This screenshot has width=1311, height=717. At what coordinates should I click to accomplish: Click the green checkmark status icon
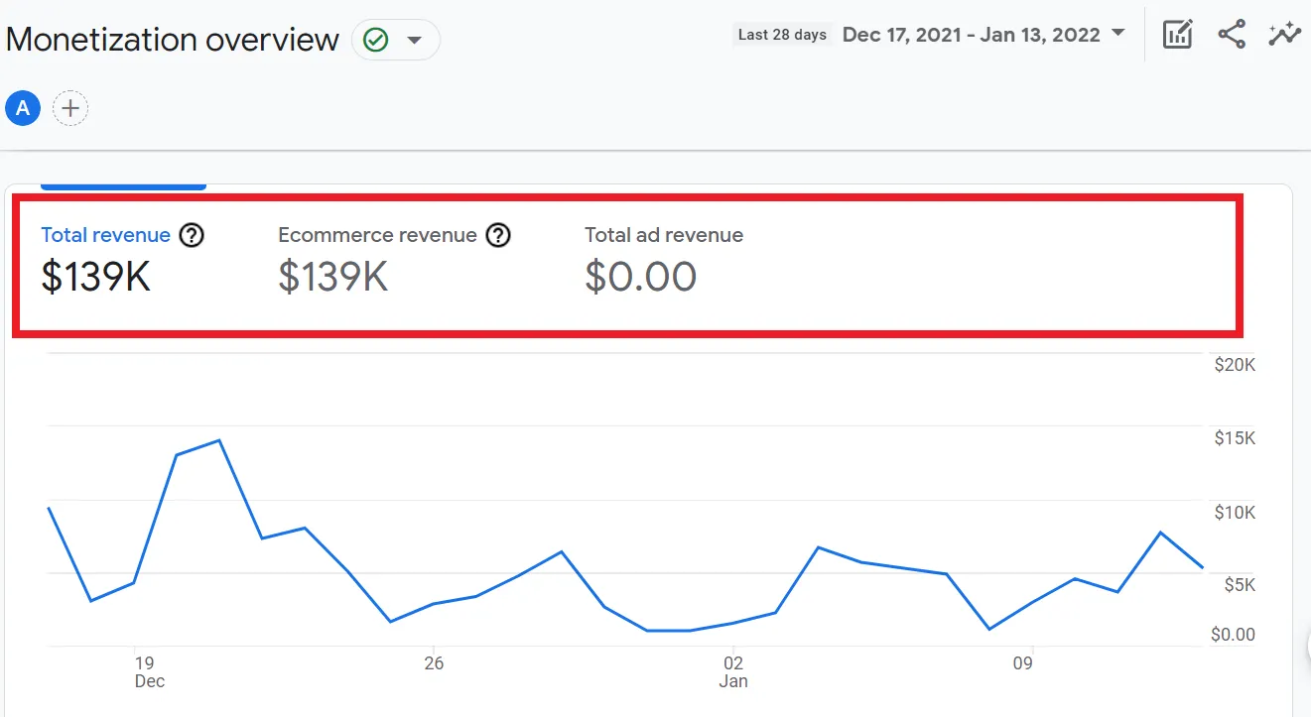(376, 40)
